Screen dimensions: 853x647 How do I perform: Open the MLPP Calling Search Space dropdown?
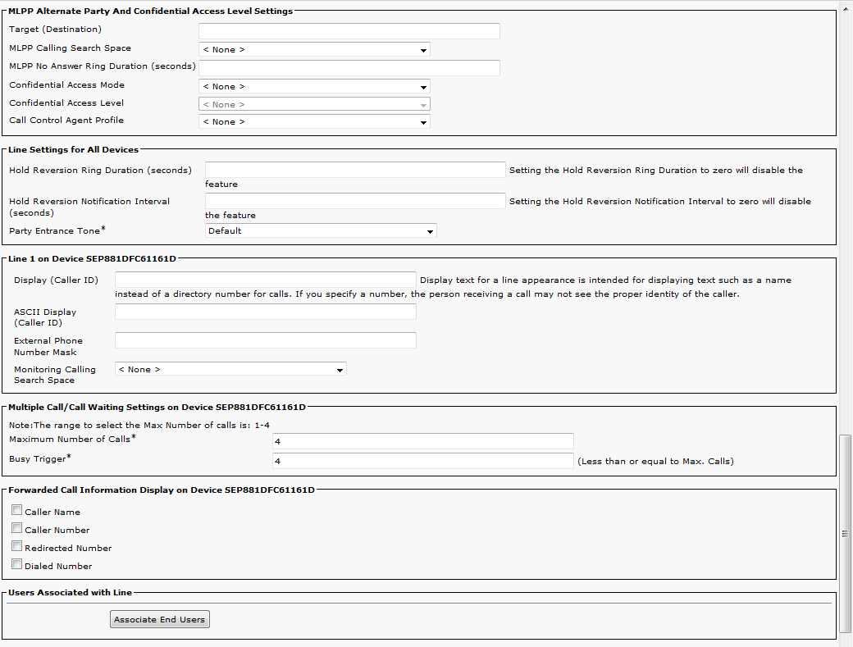click(x=314, y=50)
